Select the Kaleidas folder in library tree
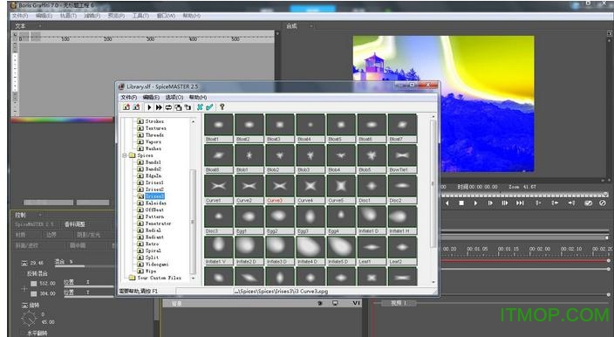This screenshot has width=614, height=337. pyautogui.click(x=156, y=203)
